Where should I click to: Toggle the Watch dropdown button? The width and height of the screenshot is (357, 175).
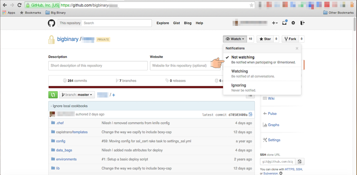click(x=235, y=39)
